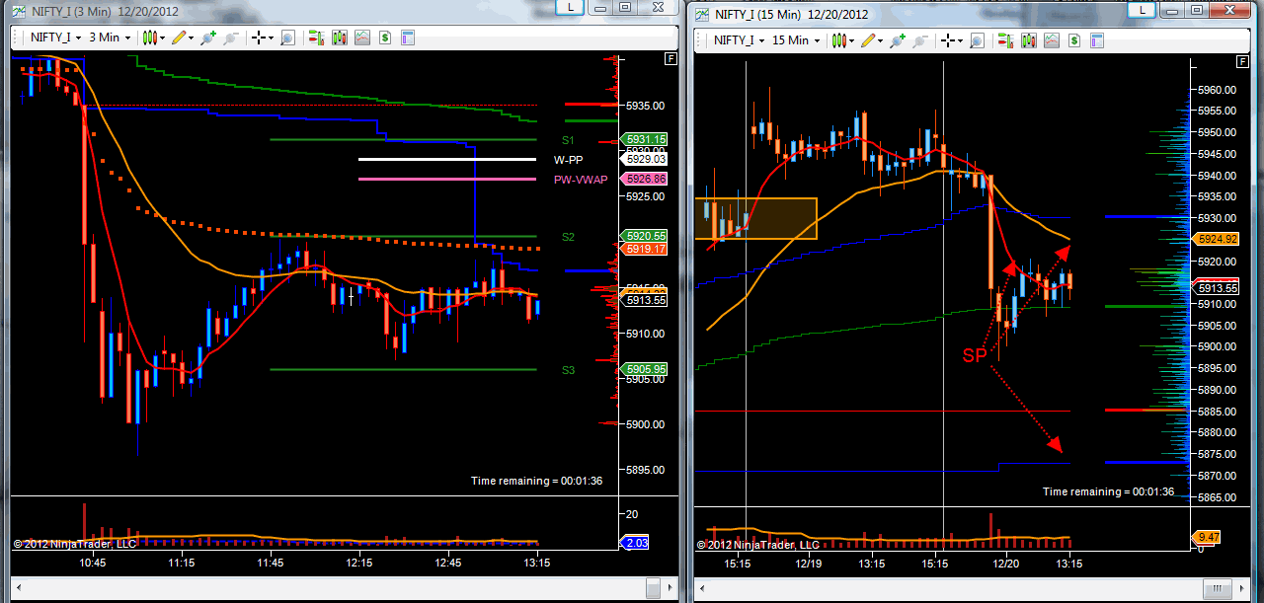Viewport: 1264px width, 603px height.
Task: Click W-PP label on 3 Min chart
Action: point(567,159)
